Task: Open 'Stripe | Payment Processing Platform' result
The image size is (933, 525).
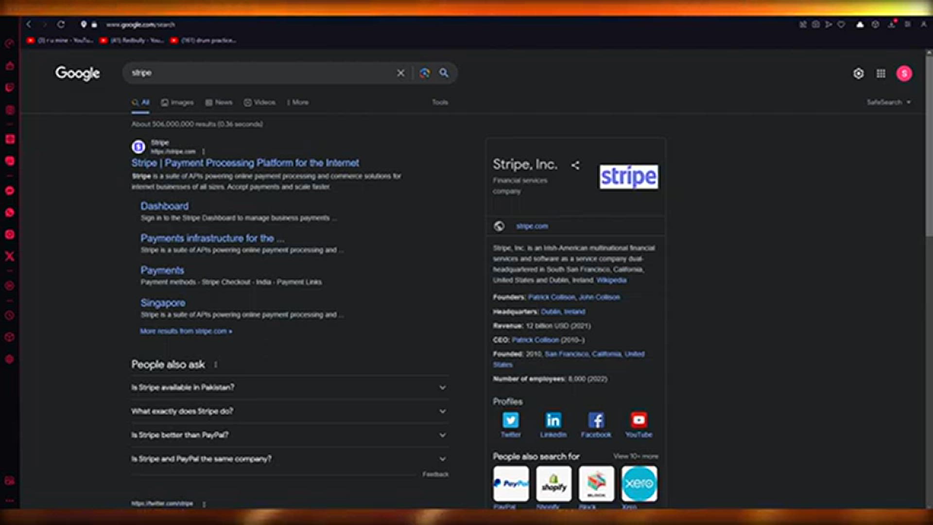Action: click(x=245, y=163)
